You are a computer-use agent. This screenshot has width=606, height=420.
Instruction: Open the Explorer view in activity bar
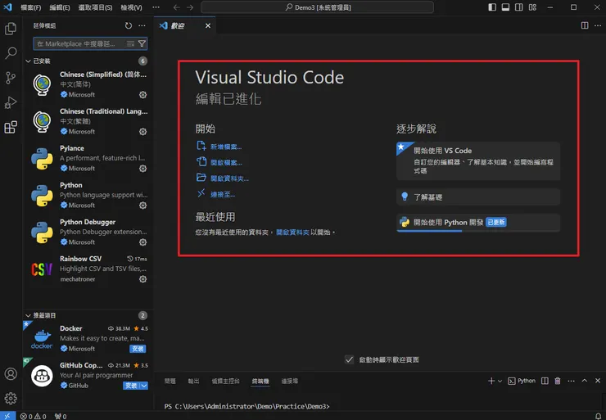click(11, 29)
